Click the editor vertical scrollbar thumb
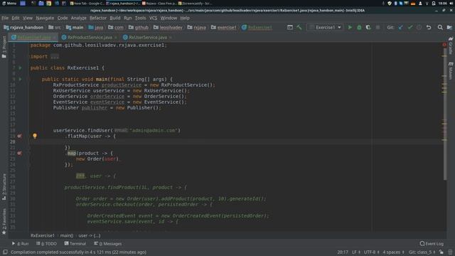This screenshot has height=256, width=455. click(445, 113)
